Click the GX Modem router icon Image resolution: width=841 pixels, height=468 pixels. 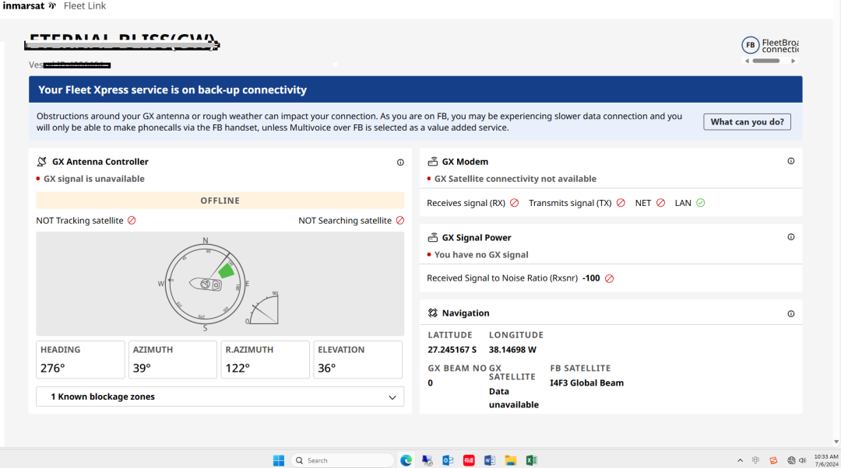pyautogui.click(x=432, y=162)
